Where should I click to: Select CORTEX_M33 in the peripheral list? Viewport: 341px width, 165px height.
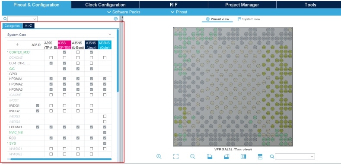click(x=19, y=52)
